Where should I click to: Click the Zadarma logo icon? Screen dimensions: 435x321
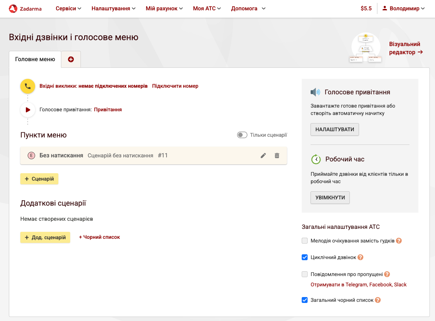(x=13, y=8)
